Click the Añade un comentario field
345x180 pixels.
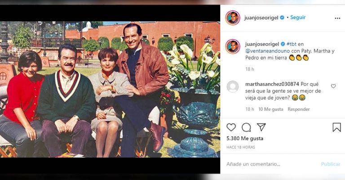pos(270,164)
